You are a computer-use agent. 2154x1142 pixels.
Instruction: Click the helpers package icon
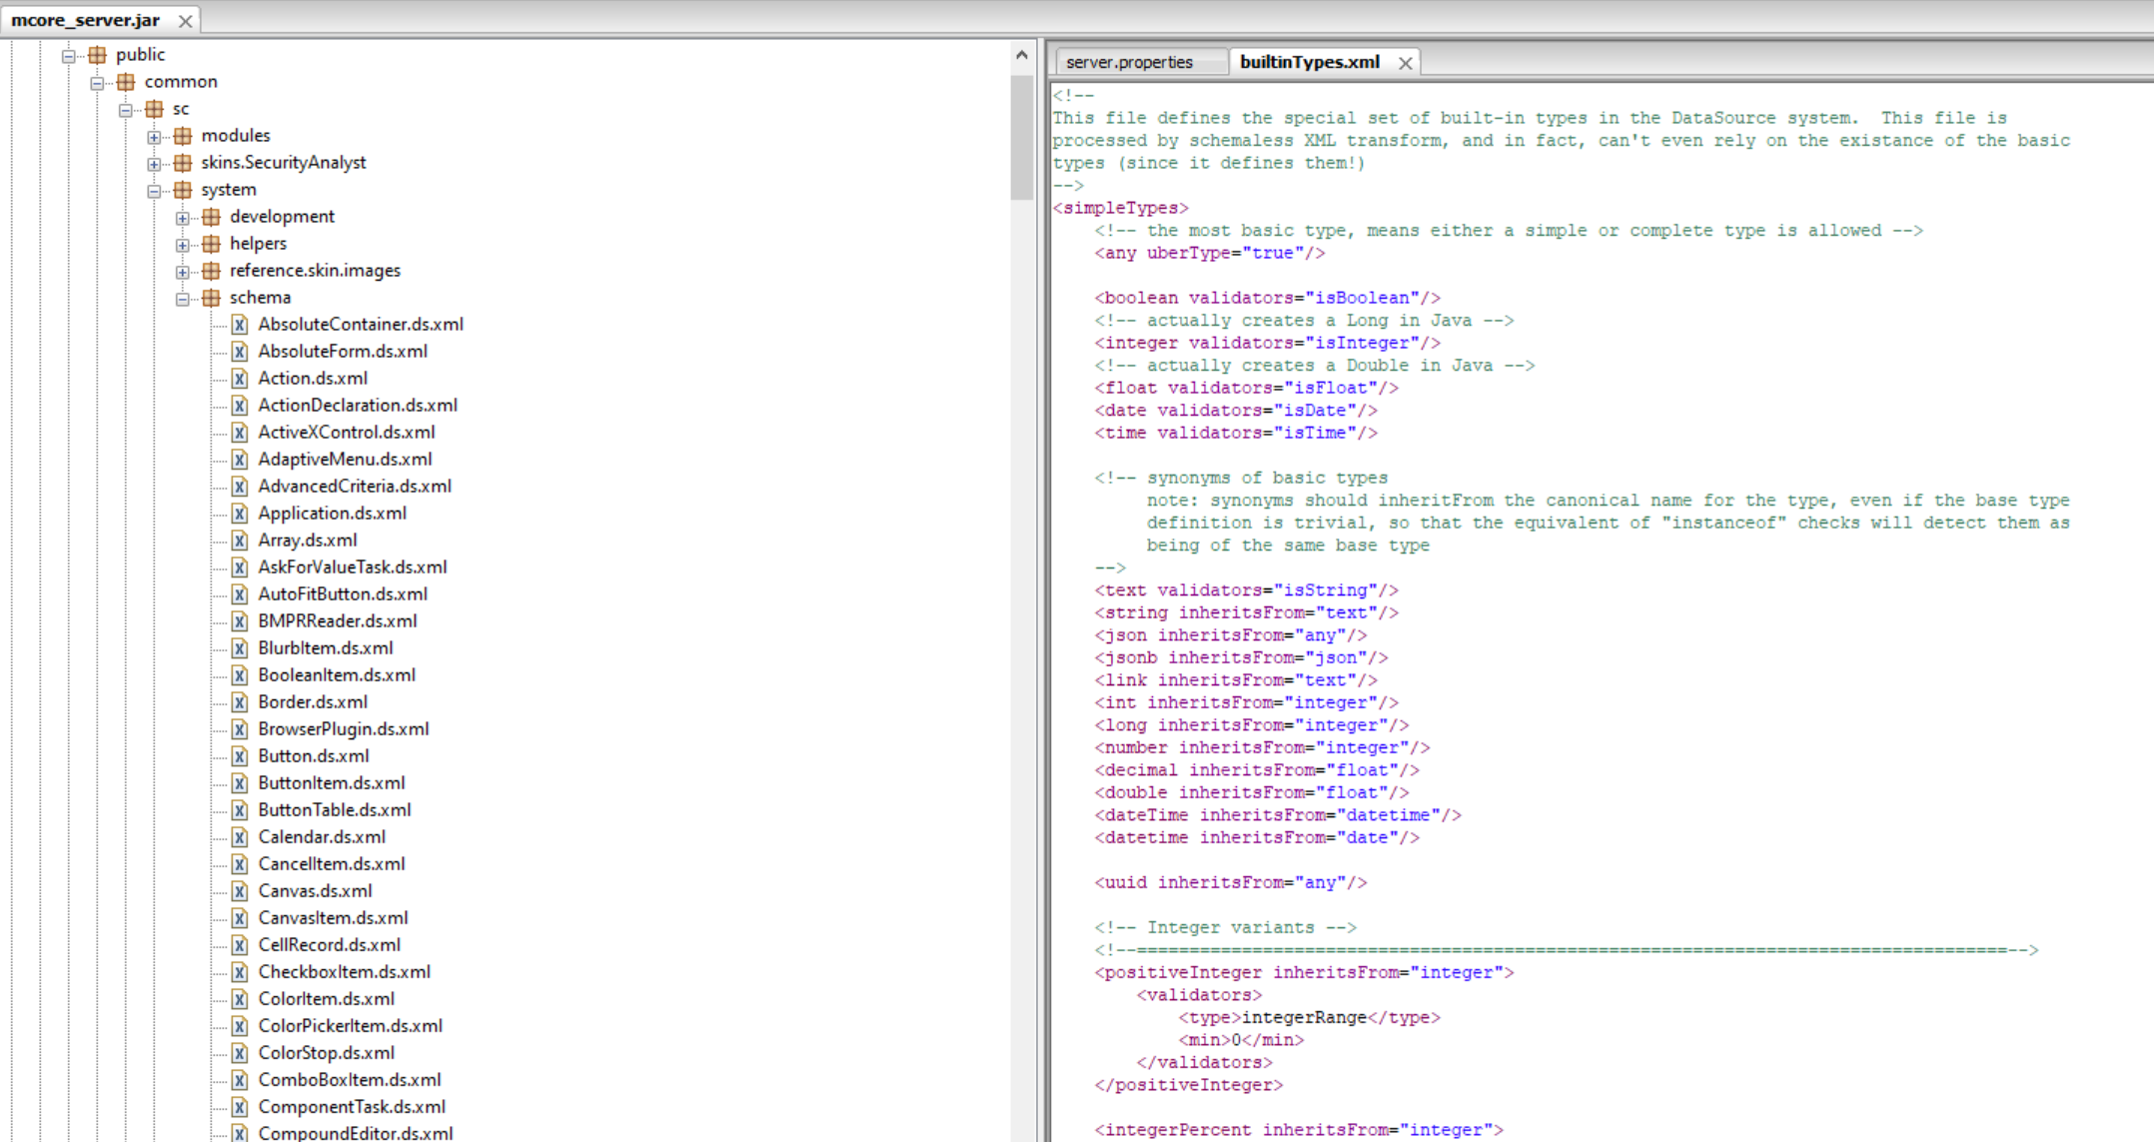pos(211,244)
